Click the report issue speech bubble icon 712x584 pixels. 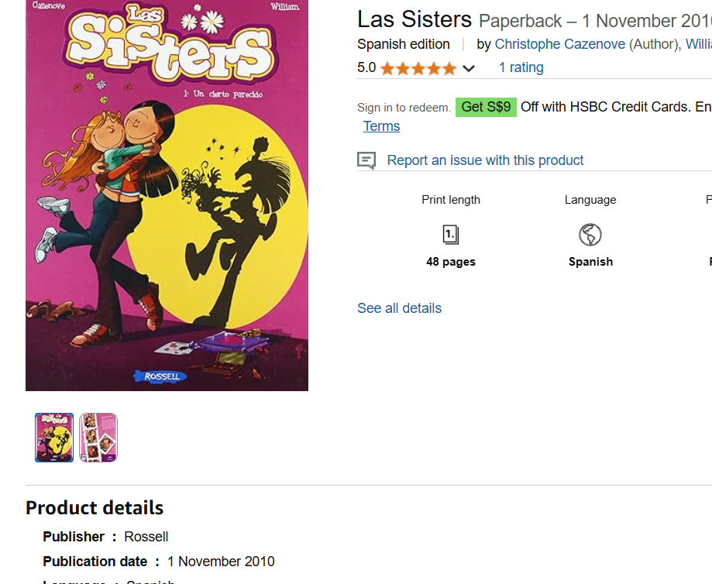(x=366, y=161)
